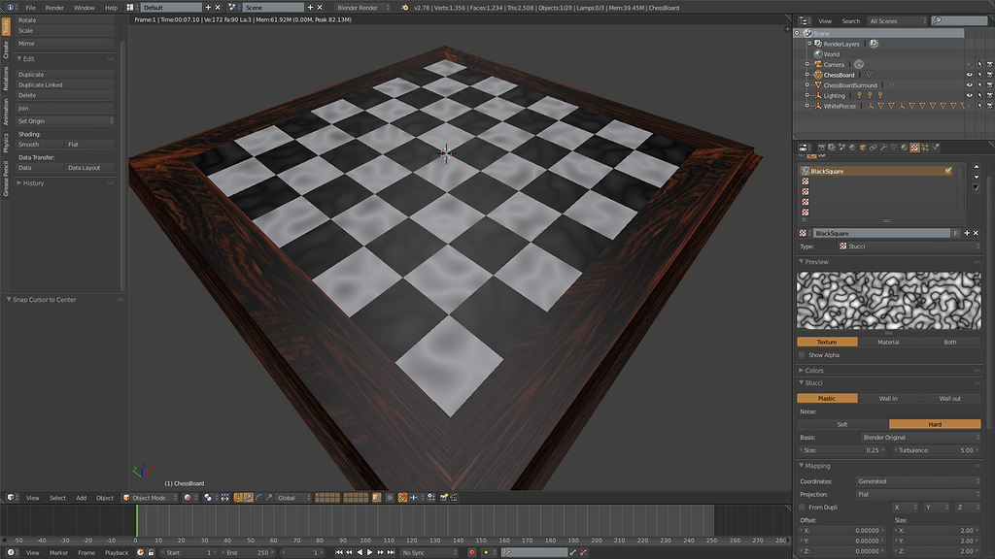
Task: Switch to the Material preview tab
Action: 888,342
